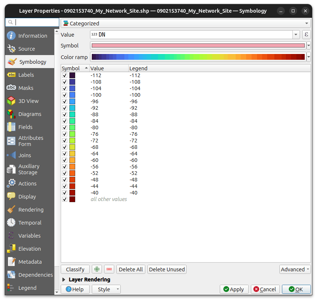Uncheck the -112 category checkbox
This screenshot has height=301, width=317.
tap(65, 76)
